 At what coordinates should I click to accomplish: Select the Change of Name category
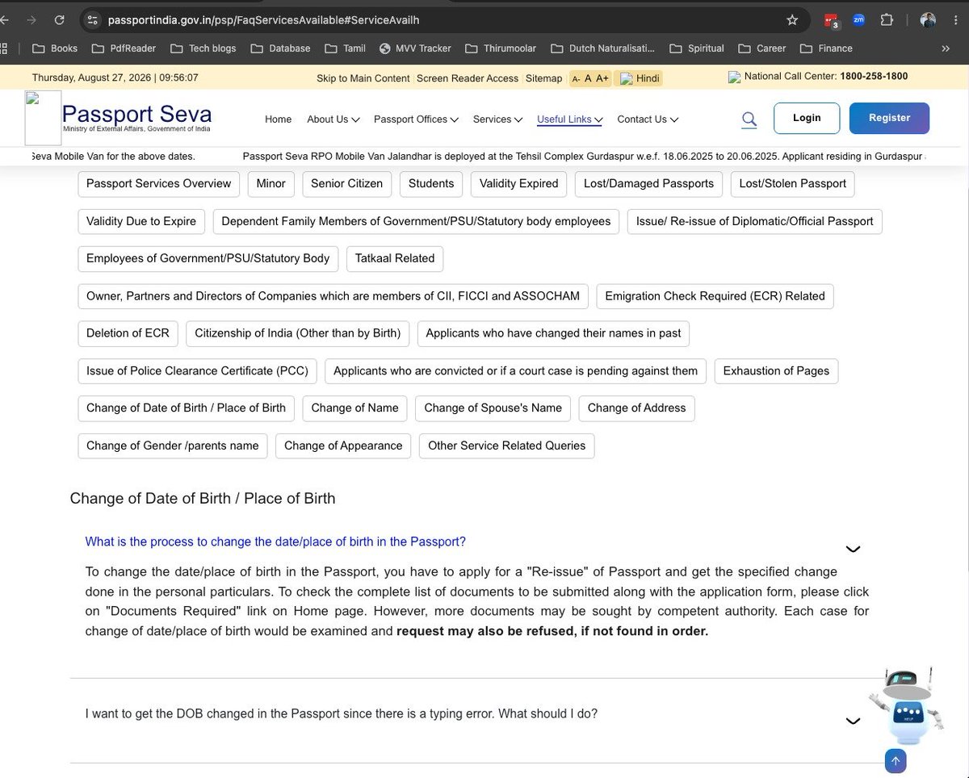coord(354,408)
